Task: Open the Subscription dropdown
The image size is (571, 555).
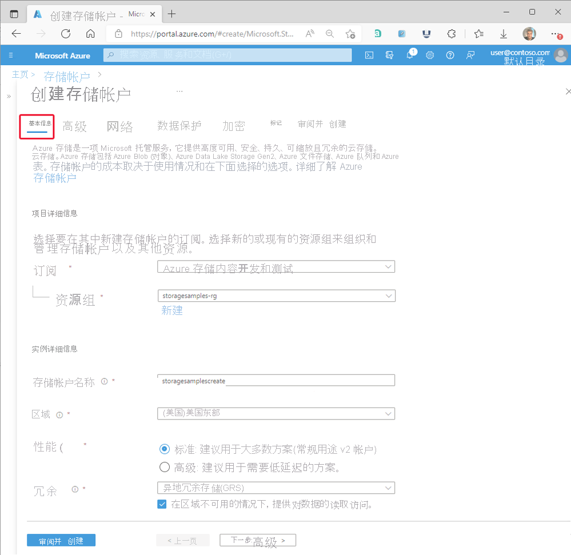Action: click(x=277, y=266)
